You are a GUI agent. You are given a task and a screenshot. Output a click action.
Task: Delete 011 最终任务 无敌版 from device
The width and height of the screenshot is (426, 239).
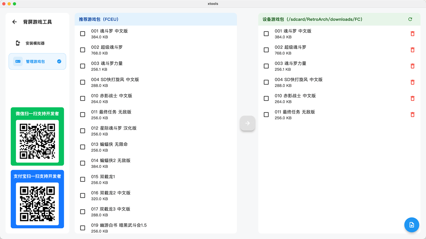412,115
